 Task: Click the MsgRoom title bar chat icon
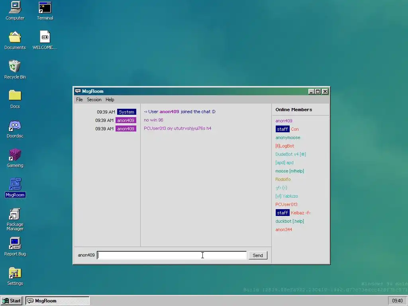point(78,91)
